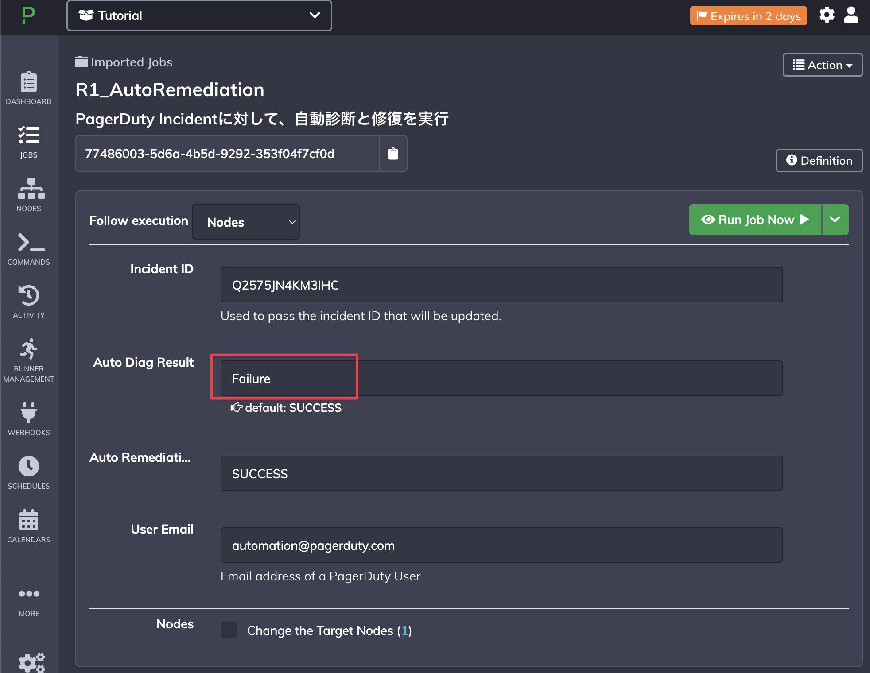Open Follow execution Nodes dropdown

coord(246,222)
